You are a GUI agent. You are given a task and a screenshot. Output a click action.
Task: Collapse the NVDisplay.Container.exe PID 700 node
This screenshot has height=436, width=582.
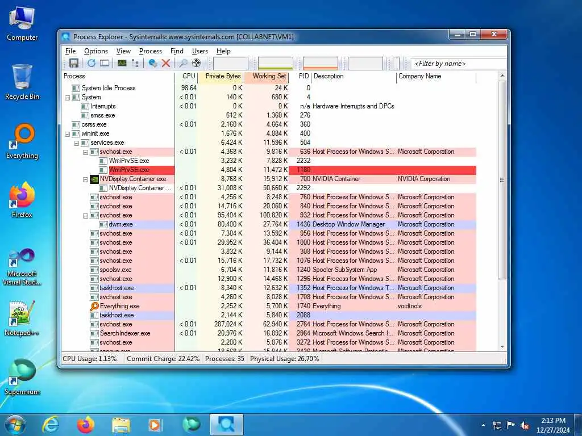85,179
